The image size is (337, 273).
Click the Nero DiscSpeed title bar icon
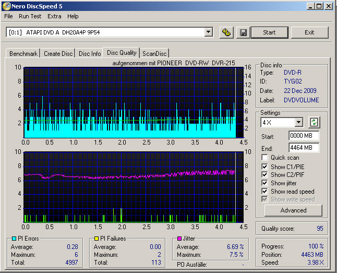tap(6, 6)
